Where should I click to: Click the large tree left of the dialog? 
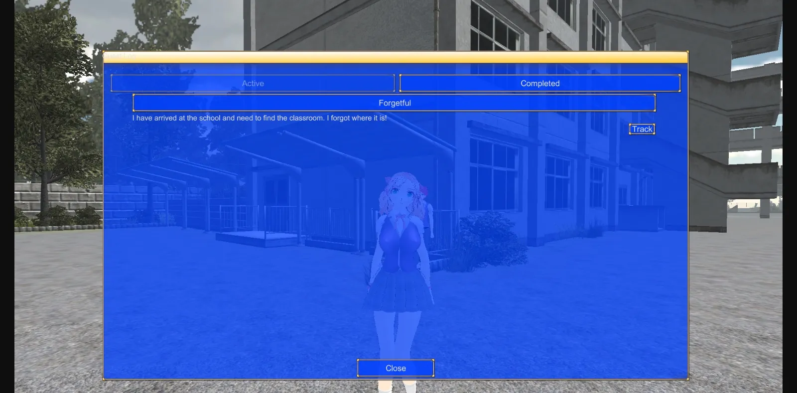point(50,100)
